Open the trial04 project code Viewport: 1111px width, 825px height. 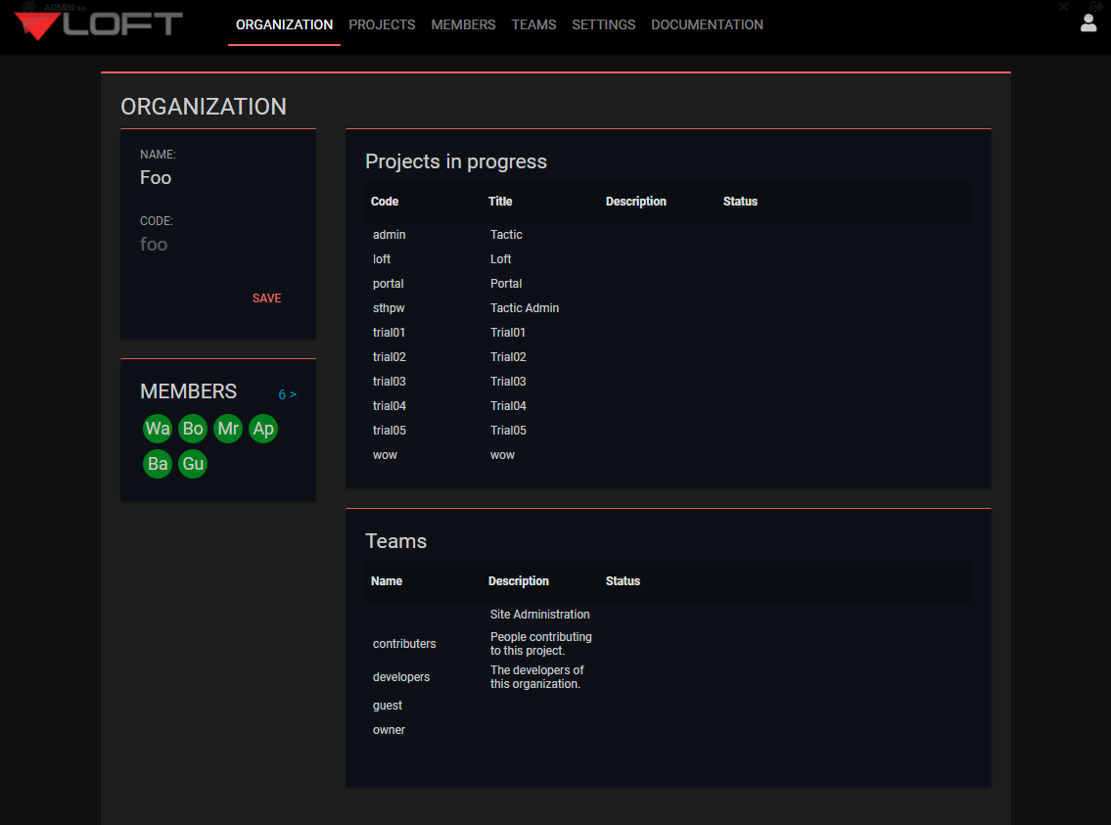click(389, 406)
